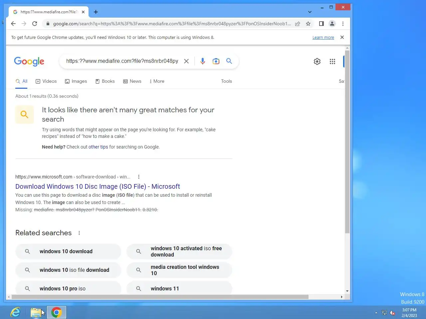
Task: Click the Chrome taskbar icon
Action: coord(57,312)
